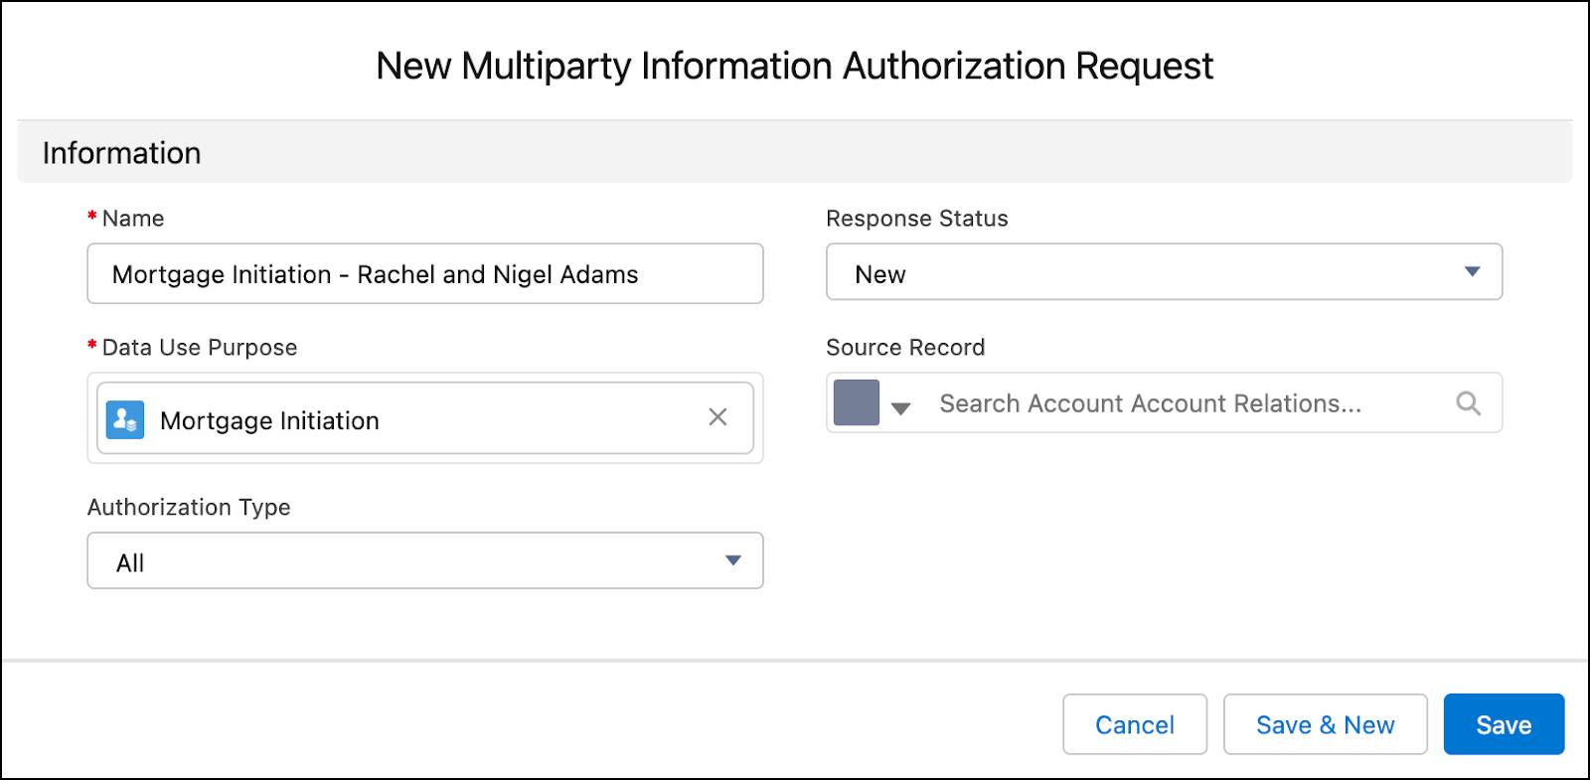Clear the Mortgage Initiation selection

tap(717, 417)
